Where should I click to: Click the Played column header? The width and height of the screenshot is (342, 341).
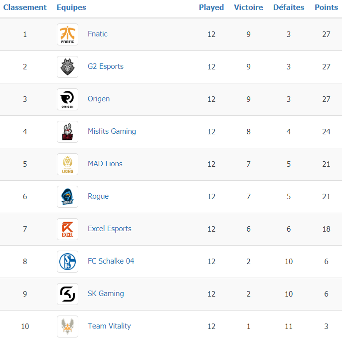pyautogui.click(x=211, y=7)
